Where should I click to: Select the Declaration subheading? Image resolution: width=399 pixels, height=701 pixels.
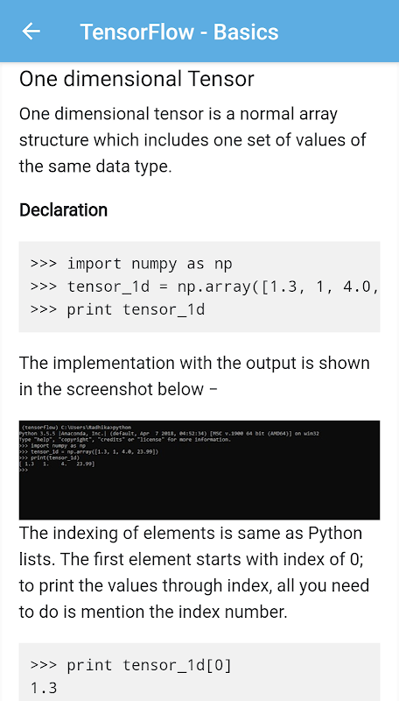(x=63, y=210)
